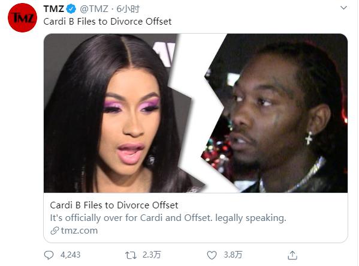This screenshot has width=359, height=266.
Task: Click the TMZ red profile avatar
Action: [22, 17]
